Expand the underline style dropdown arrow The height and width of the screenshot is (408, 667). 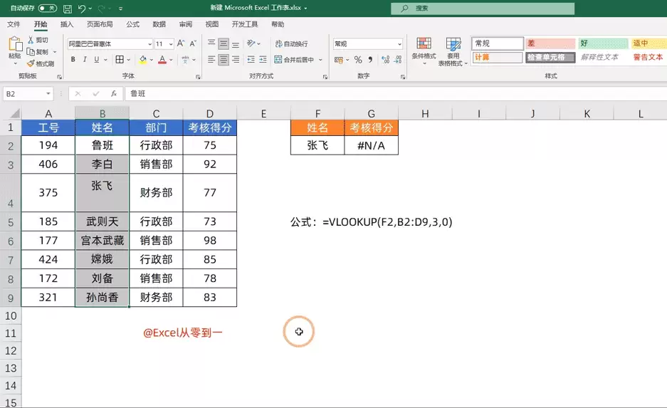(105, 60)
